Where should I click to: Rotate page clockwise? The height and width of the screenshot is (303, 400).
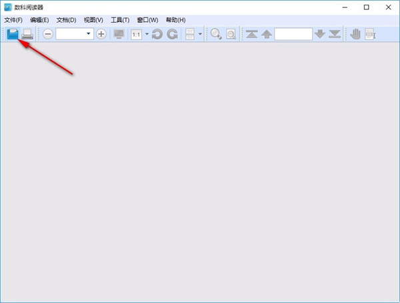(x=171, y=34)
